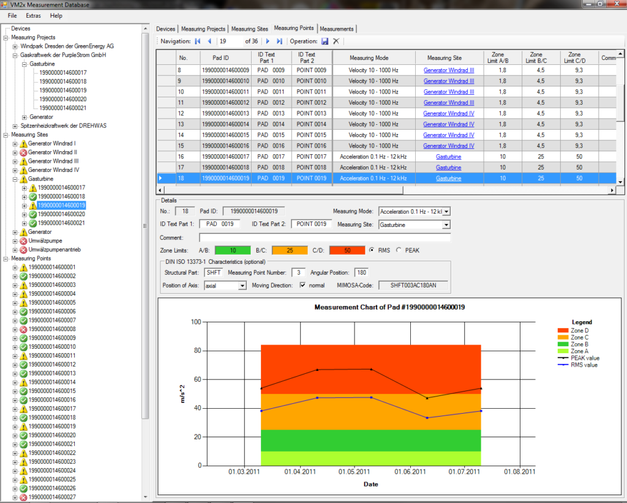Select the RMS radio button

pyautogui.click(x=372, y=250)
